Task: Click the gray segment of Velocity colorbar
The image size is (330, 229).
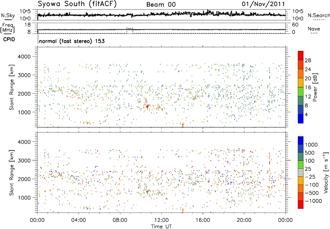Action: [x=301, y=172]
